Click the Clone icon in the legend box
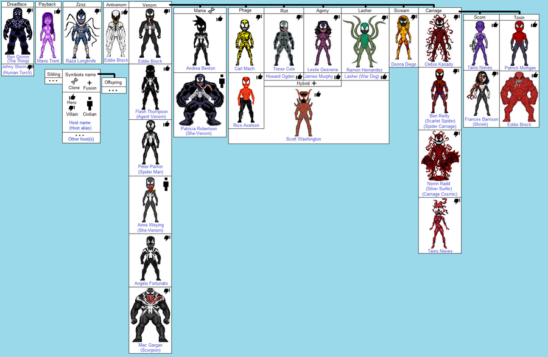 click(x=74, y=81)
